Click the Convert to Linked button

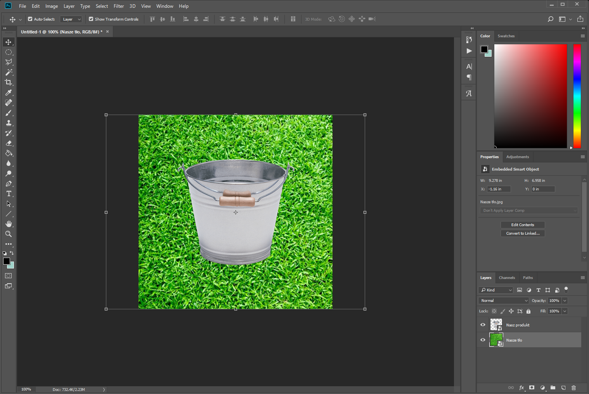[523, 234]
